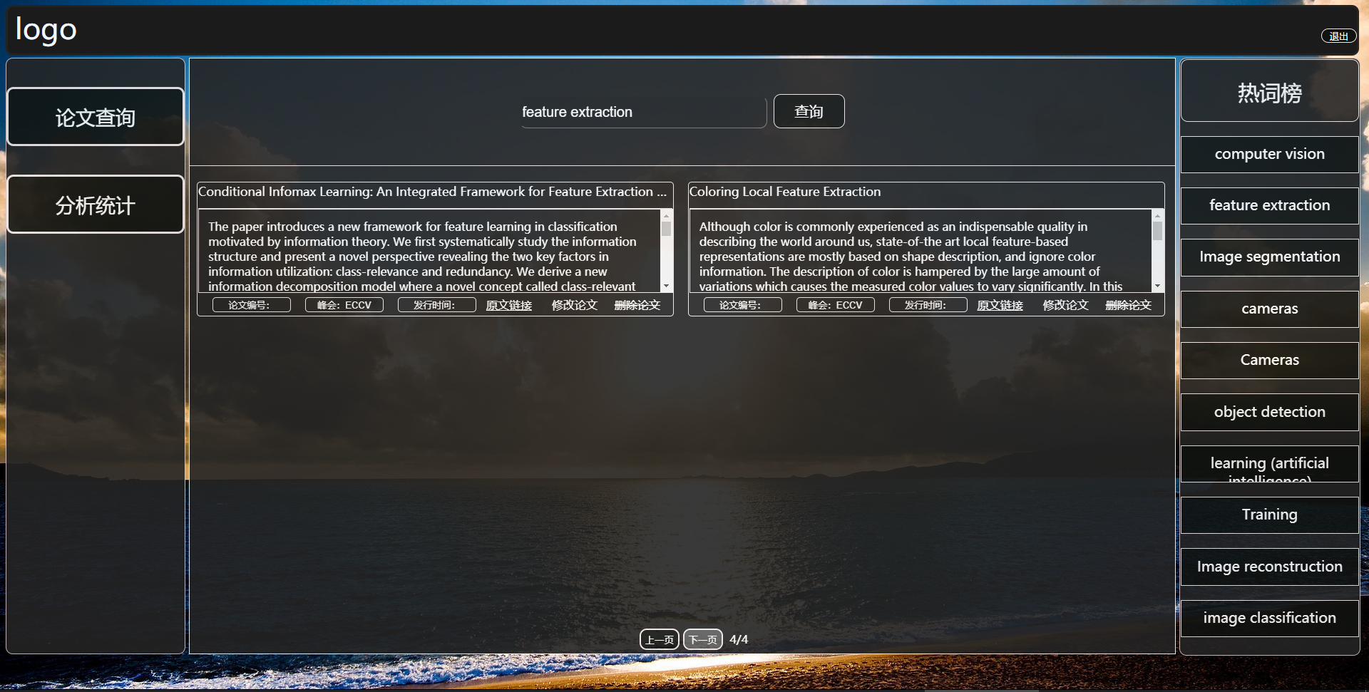
Task: Click 修改论文 for Conditional Infomax paper
Action: coord(575,305)
